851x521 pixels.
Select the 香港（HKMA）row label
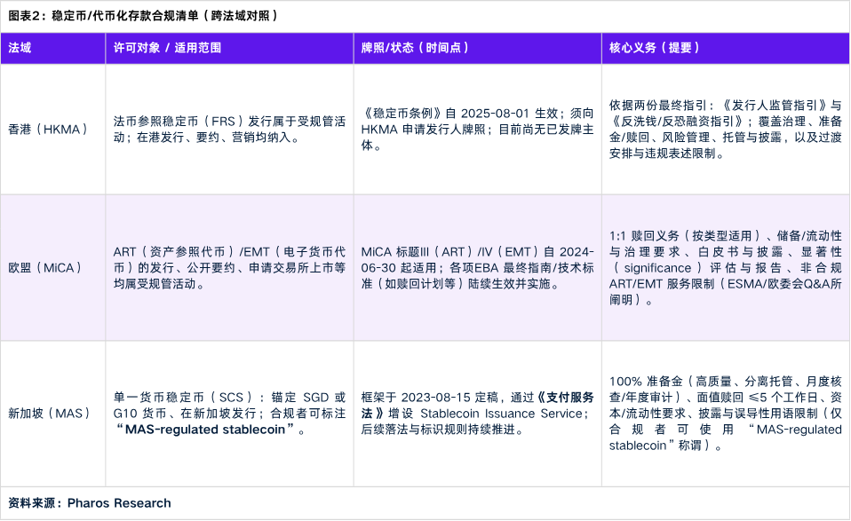coord(48,129)
